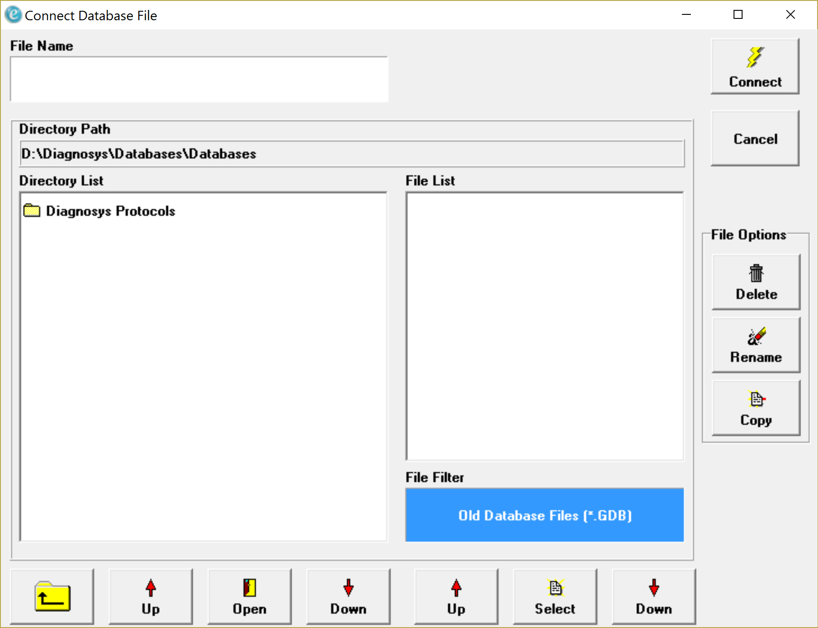Focus the File Name input field
Screen dimensions: 818x628
pos(199,80)
